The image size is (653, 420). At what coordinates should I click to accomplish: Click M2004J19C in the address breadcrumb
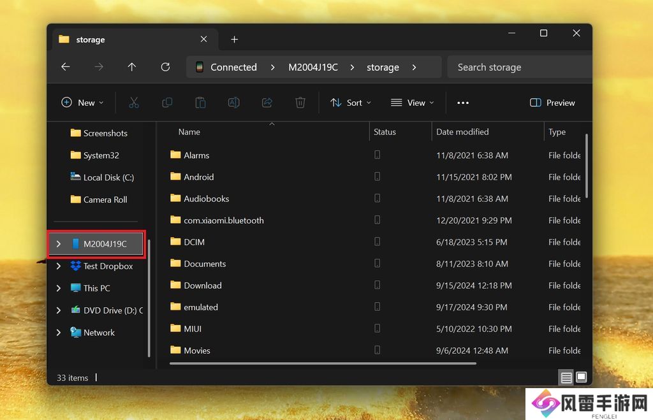coord(312,67)
